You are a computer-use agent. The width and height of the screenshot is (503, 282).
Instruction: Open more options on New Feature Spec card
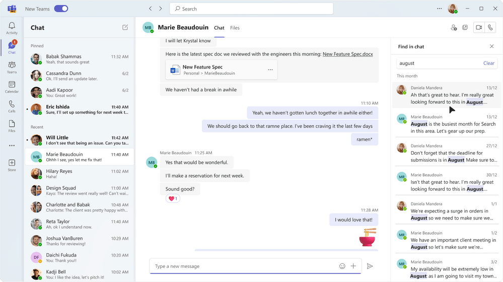pos(270,69)
